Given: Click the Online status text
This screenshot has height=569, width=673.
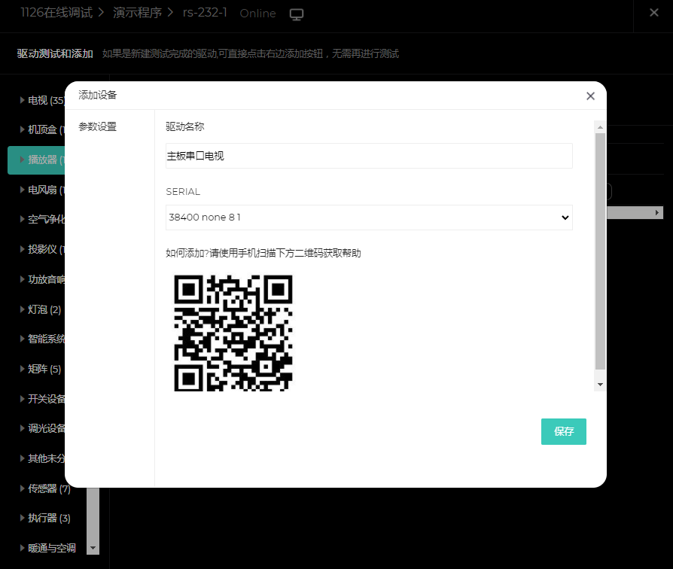Looking at the screenshot, I should point(257,14).
